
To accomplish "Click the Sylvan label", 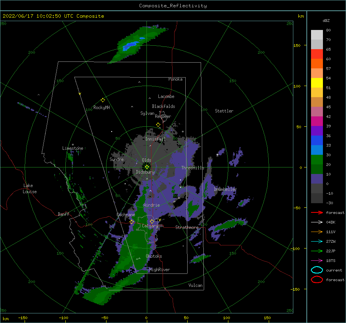I will point(147,113).
